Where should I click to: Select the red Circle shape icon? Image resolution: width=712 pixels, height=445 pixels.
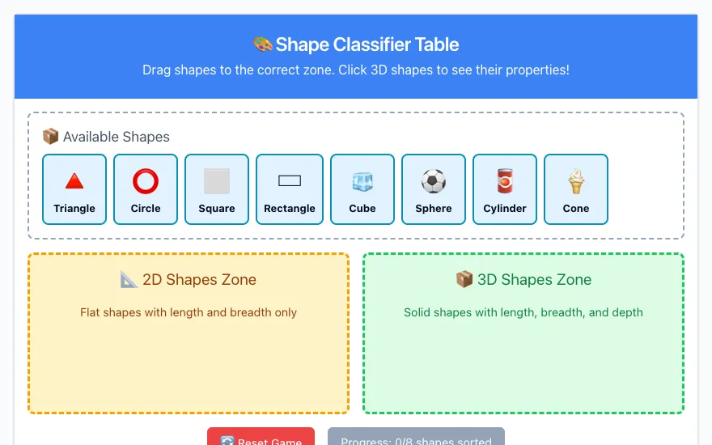[x=146, y=181]
